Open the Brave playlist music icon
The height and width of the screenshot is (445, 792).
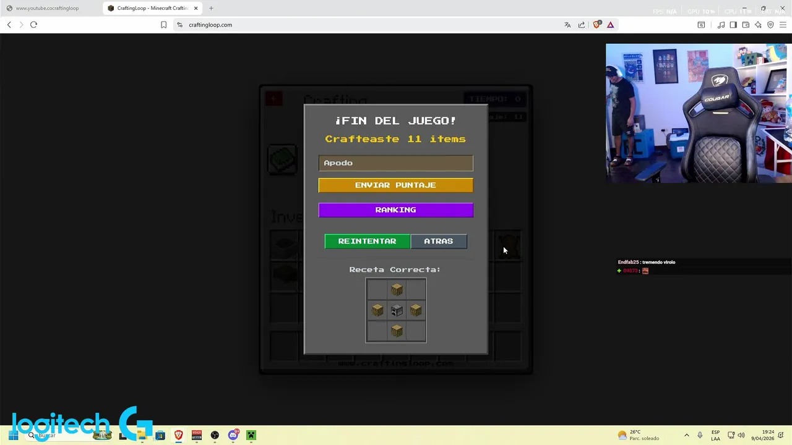(x=721, y=25)
